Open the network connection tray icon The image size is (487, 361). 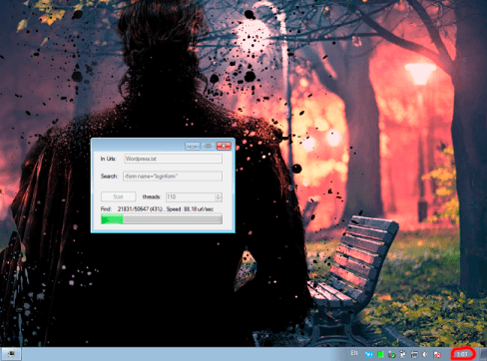pyautogui.click(x=414, y=355)
